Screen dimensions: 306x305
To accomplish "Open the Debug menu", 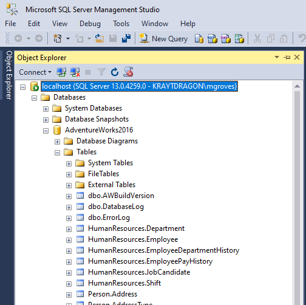I will pyautogui.click(x=90, y=24).
